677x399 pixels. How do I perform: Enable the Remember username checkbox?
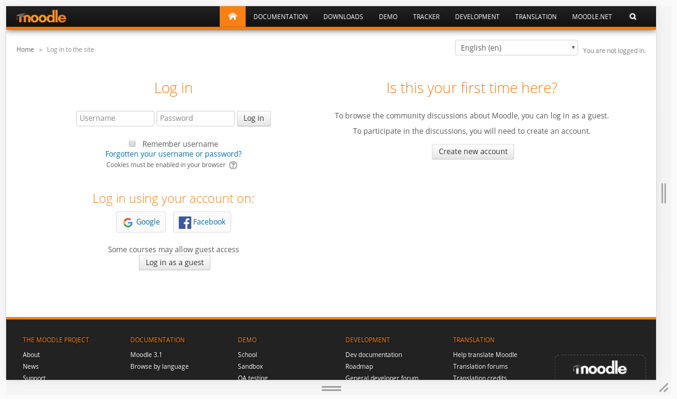pos(132,144)
